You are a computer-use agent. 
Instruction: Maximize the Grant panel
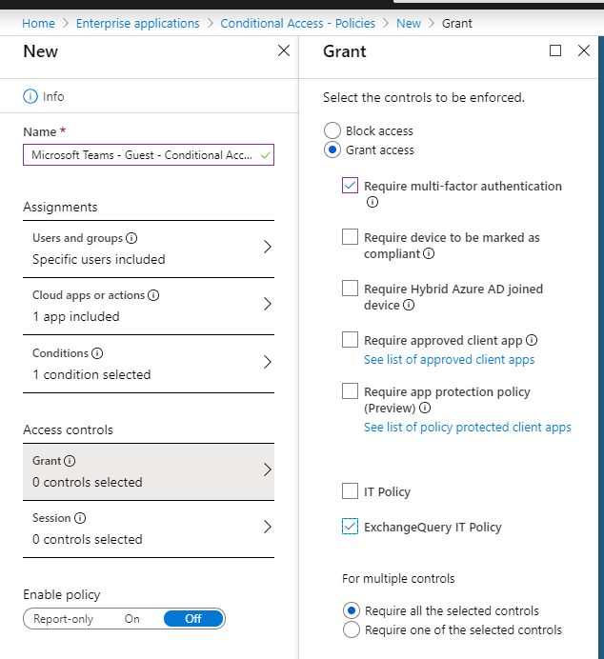555,50
